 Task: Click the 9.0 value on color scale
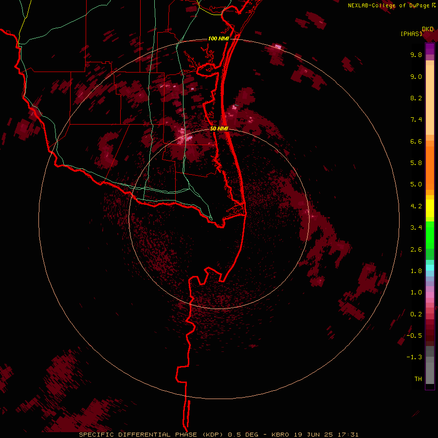pos(416,76)
